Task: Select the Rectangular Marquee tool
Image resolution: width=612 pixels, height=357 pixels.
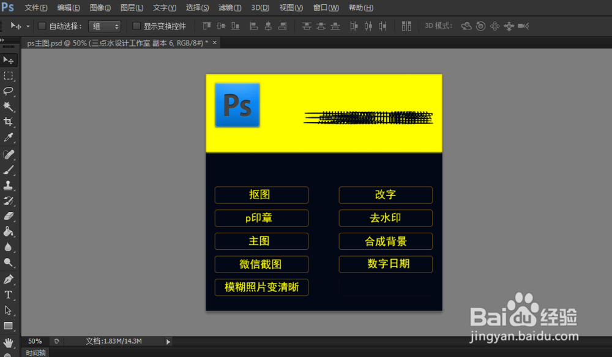Action: pyautogui.click(x=8, y=76)
